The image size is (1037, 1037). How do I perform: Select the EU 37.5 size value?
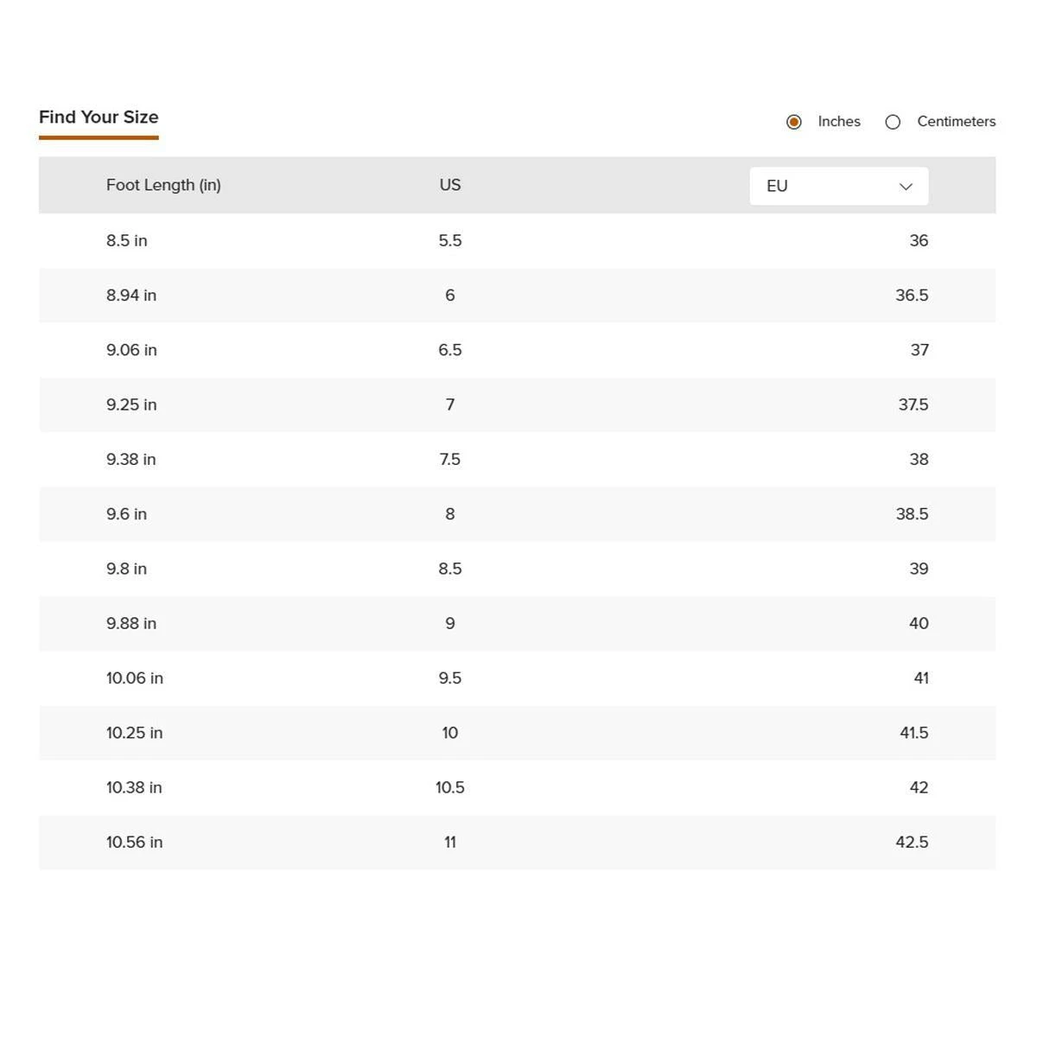(913, 404)
